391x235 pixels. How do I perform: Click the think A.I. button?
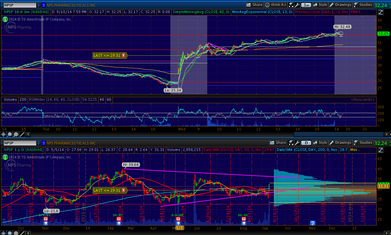[x=276, y=5]
